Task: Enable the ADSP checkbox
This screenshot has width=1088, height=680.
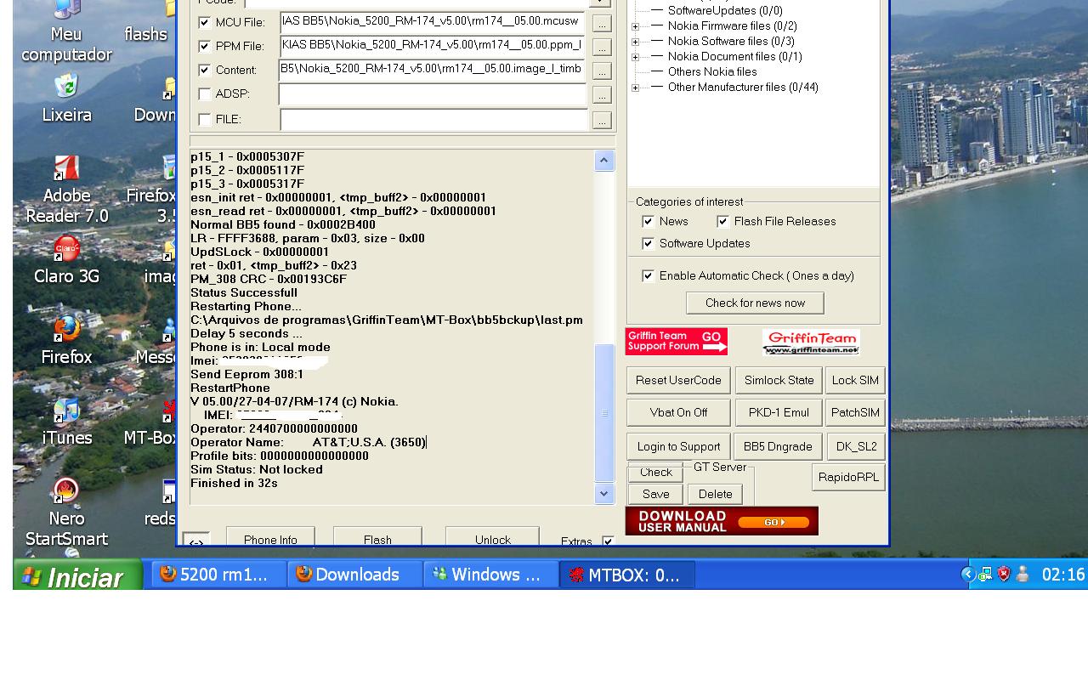Action: point(205,93)
